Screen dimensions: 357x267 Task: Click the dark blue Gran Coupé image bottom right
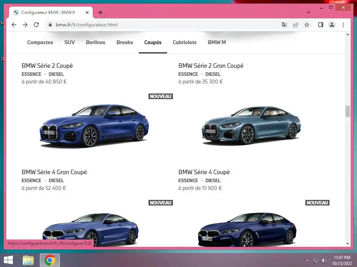coord(247,229)
